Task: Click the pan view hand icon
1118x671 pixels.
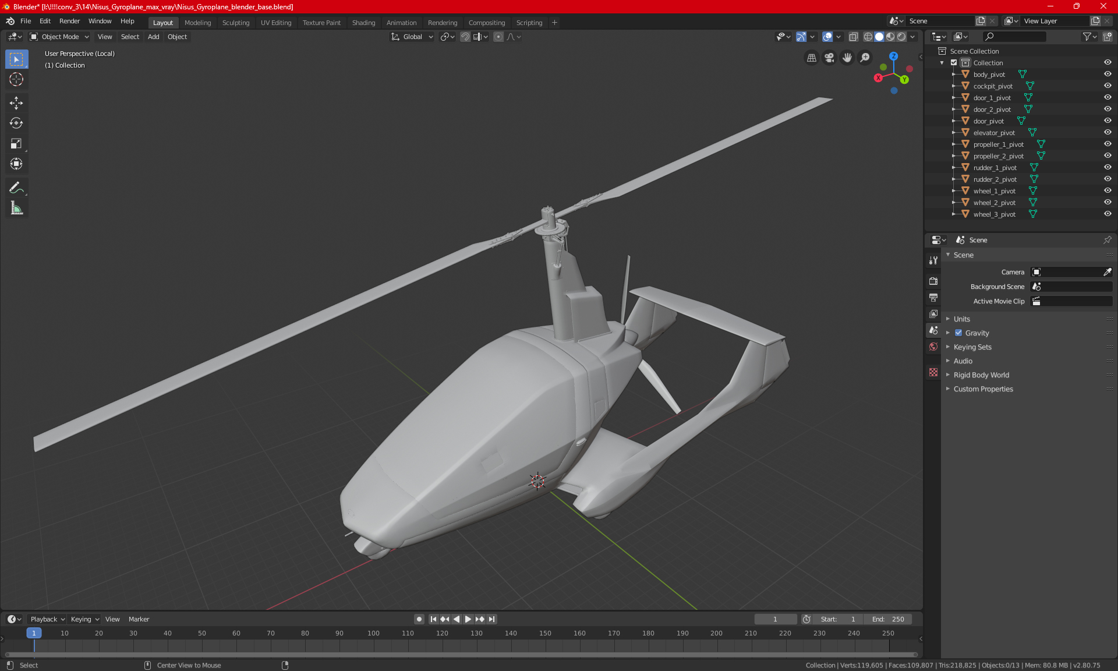Action: pyautogui.click(x=847, y=58)
